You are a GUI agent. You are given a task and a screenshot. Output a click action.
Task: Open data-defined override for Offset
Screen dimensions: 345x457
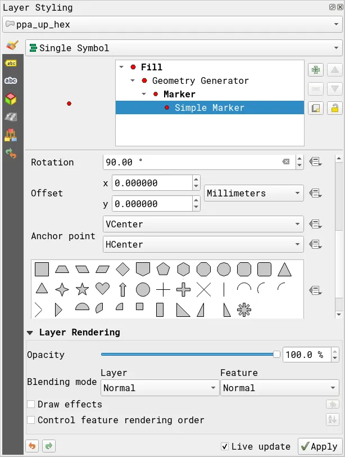coord(315,193)
